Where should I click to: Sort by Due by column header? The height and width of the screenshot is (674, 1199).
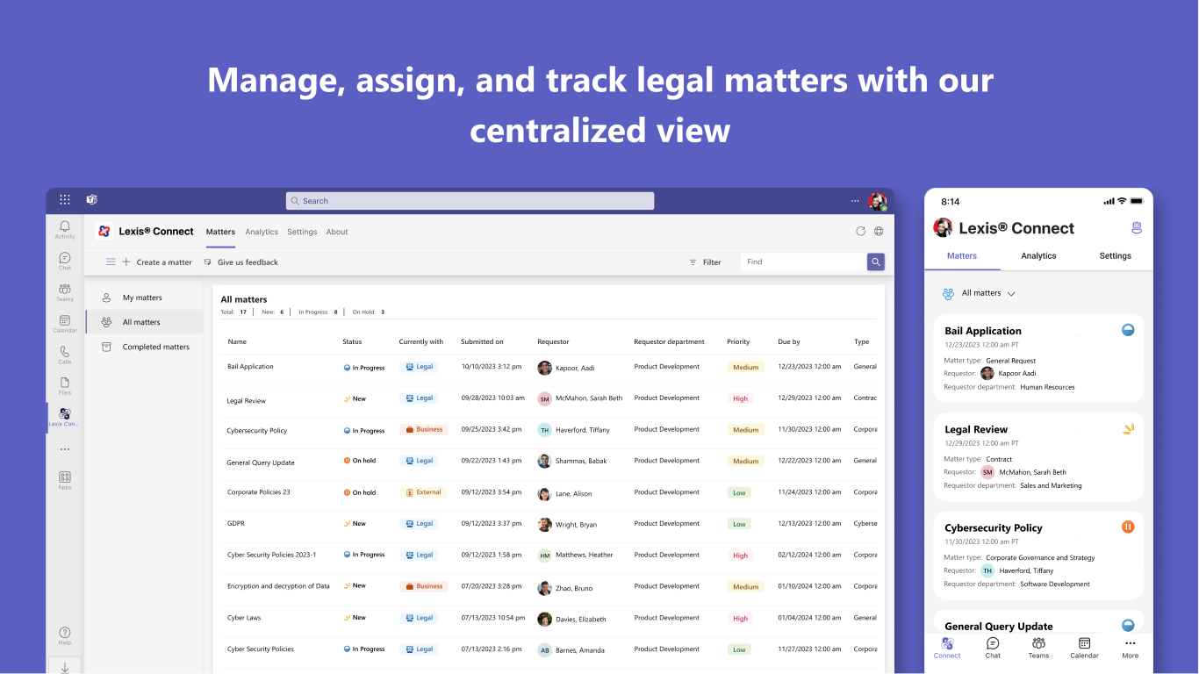pyautogui.click(x=789, y=341)
